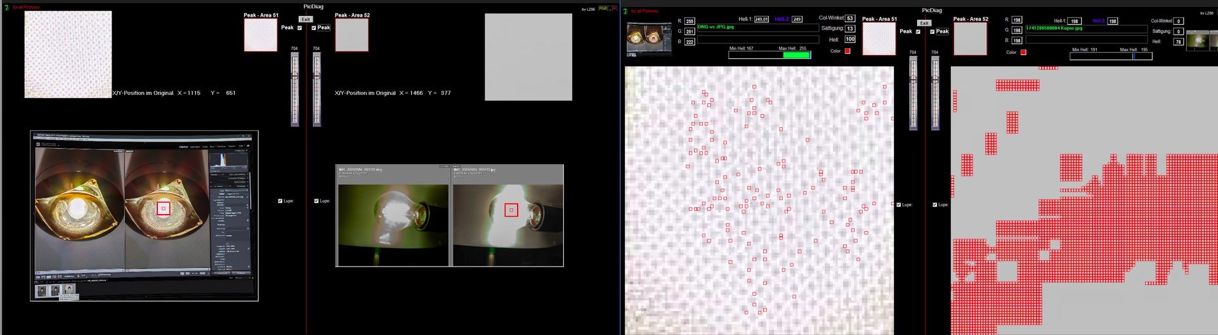Viewport: 1218px width, 335px height.
Task: Click the red selection marker on the overexposed bulb photo
Action: pyautogui.click(x=511, y=210)
